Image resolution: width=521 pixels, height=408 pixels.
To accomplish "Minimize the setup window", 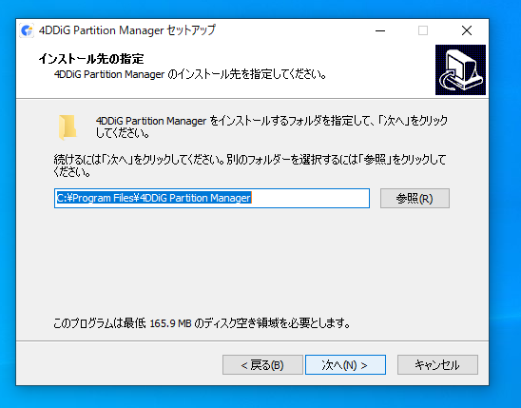I will tap(380, 30).
